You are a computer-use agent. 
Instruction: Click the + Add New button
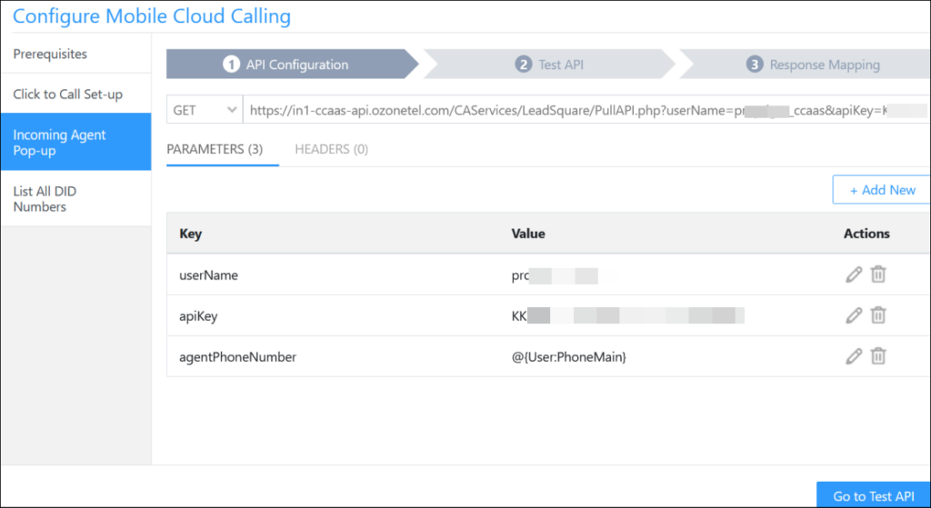click(882, 190)
